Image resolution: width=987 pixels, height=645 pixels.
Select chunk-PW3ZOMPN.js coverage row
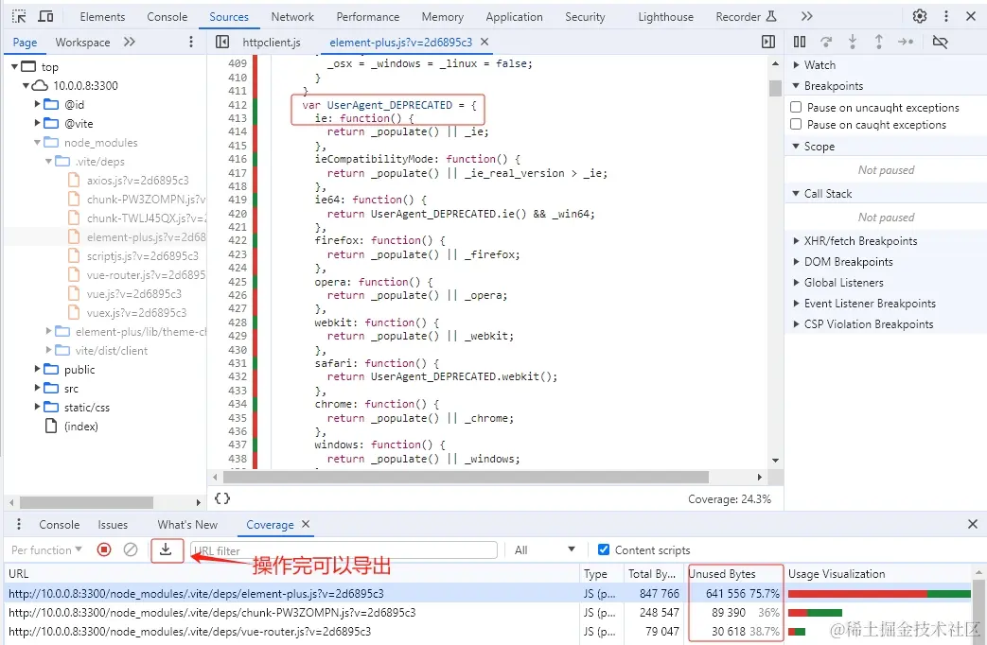pos(488,612)
